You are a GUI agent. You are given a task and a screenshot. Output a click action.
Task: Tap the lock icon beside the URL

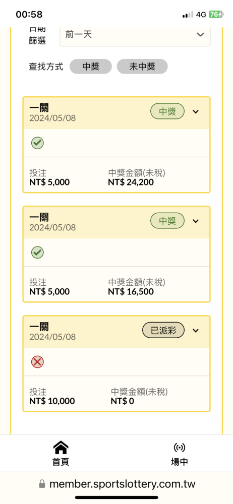coord(42,484)
